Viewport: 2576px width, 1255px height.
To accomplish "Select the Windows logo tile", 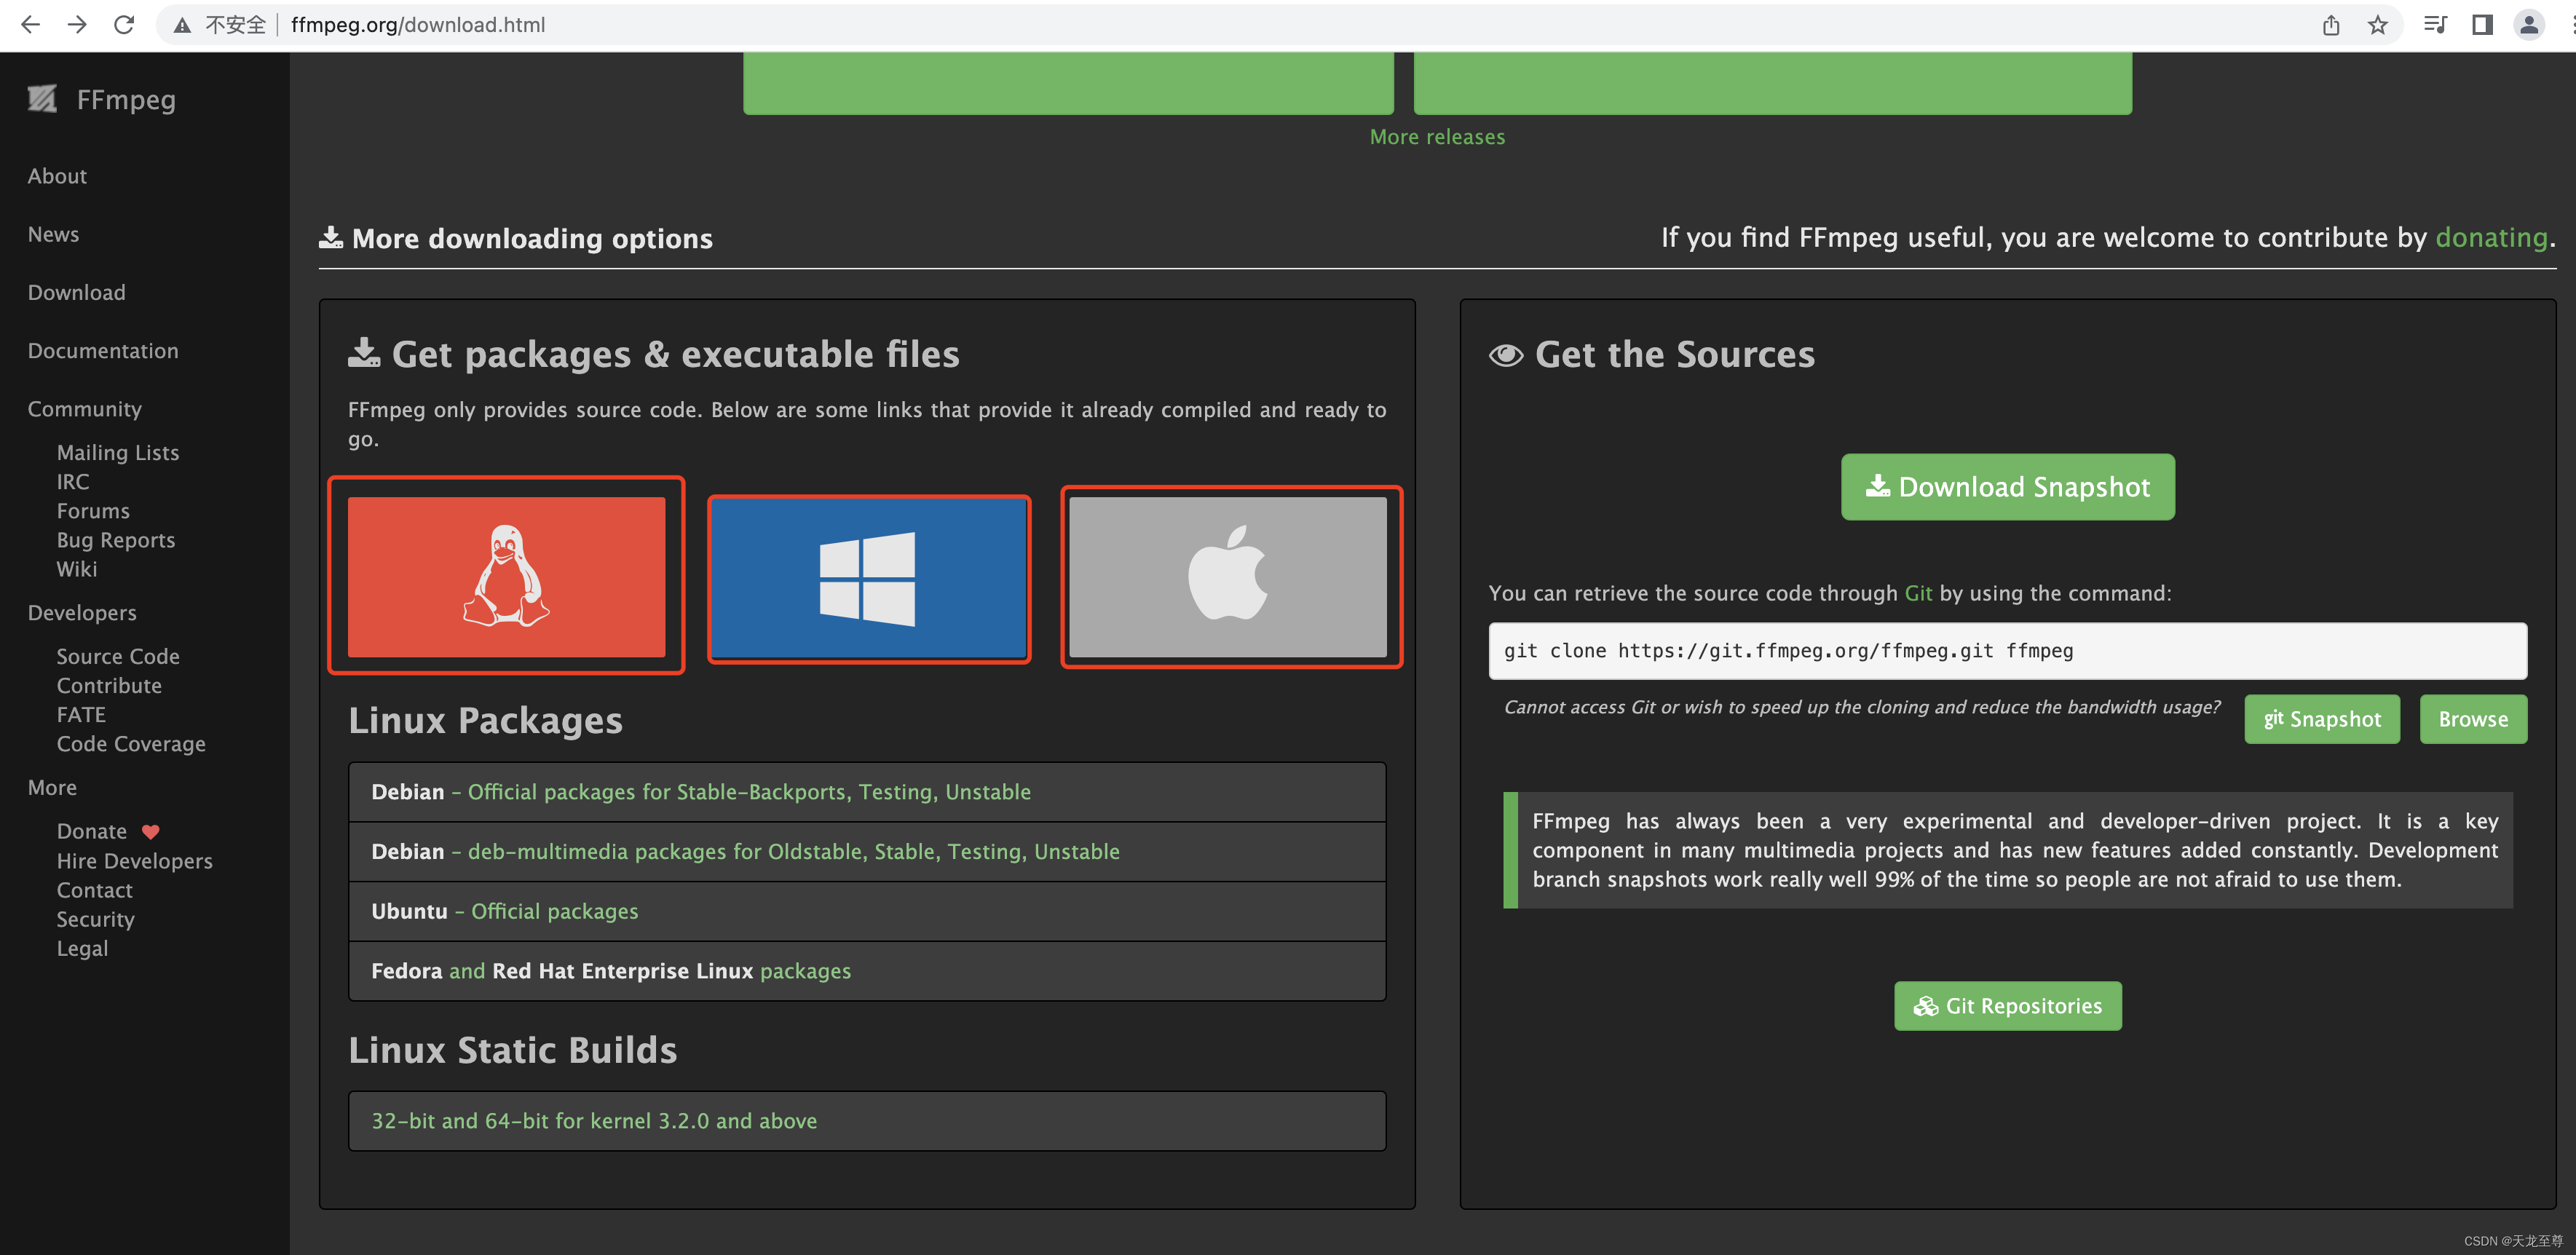I will [868, 578].
